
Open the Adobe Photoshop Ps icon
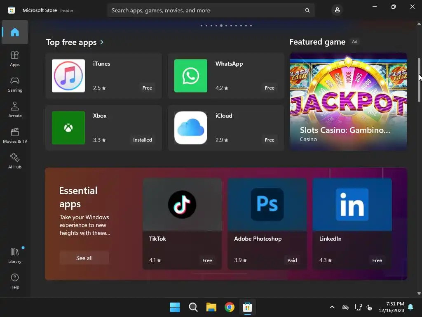(267, 204)
